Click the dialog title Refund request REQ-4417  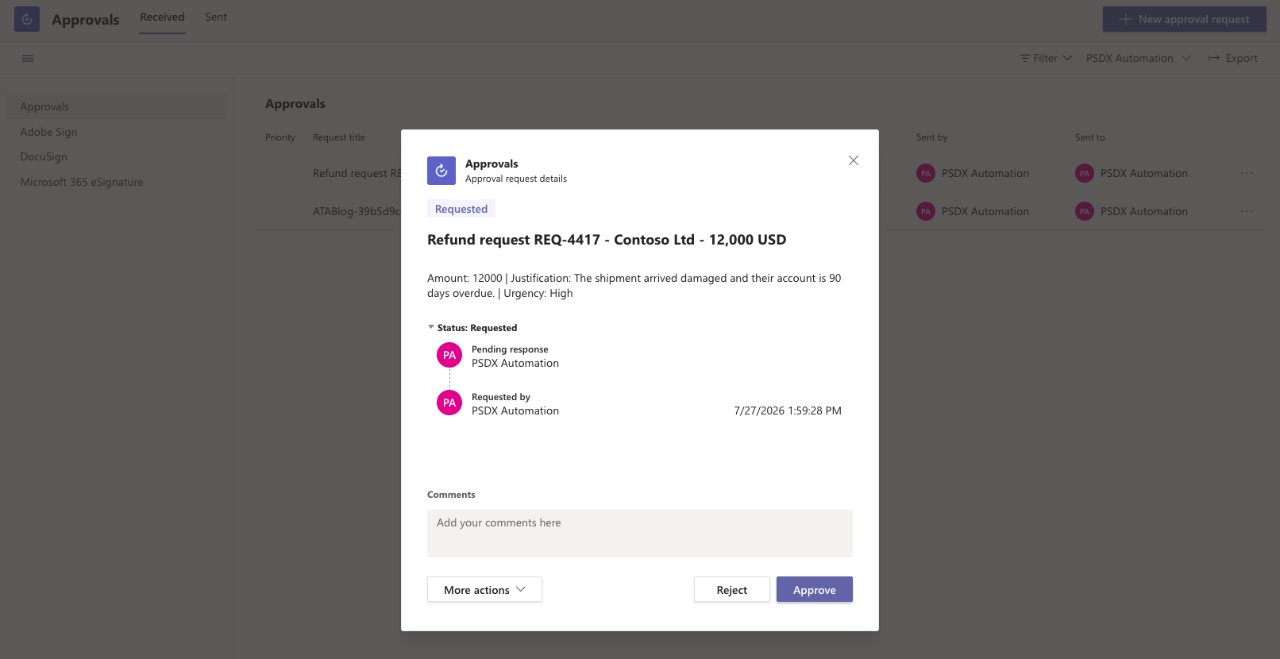607,240
